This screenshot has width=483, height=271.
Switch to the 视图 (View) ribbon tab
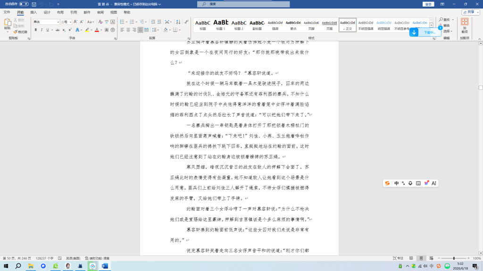(x=114, y=12)
